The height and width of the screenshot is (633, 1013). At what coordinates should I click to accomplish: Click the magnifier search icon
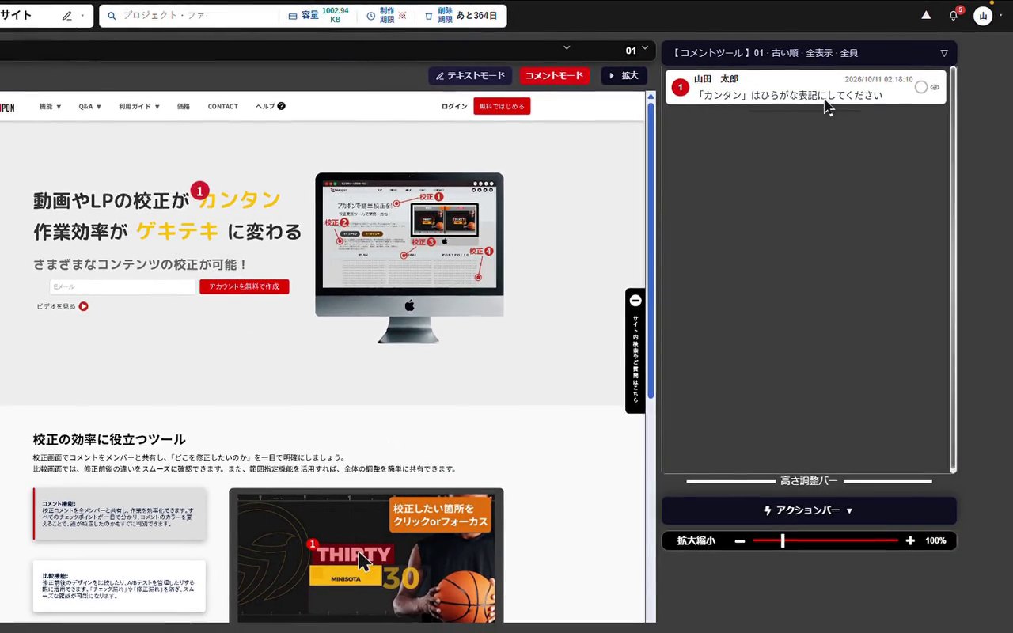[112, 16]
